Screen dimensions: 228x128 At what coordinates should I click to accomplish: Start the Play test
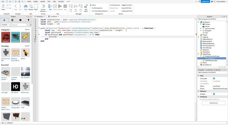click(50, 6)
